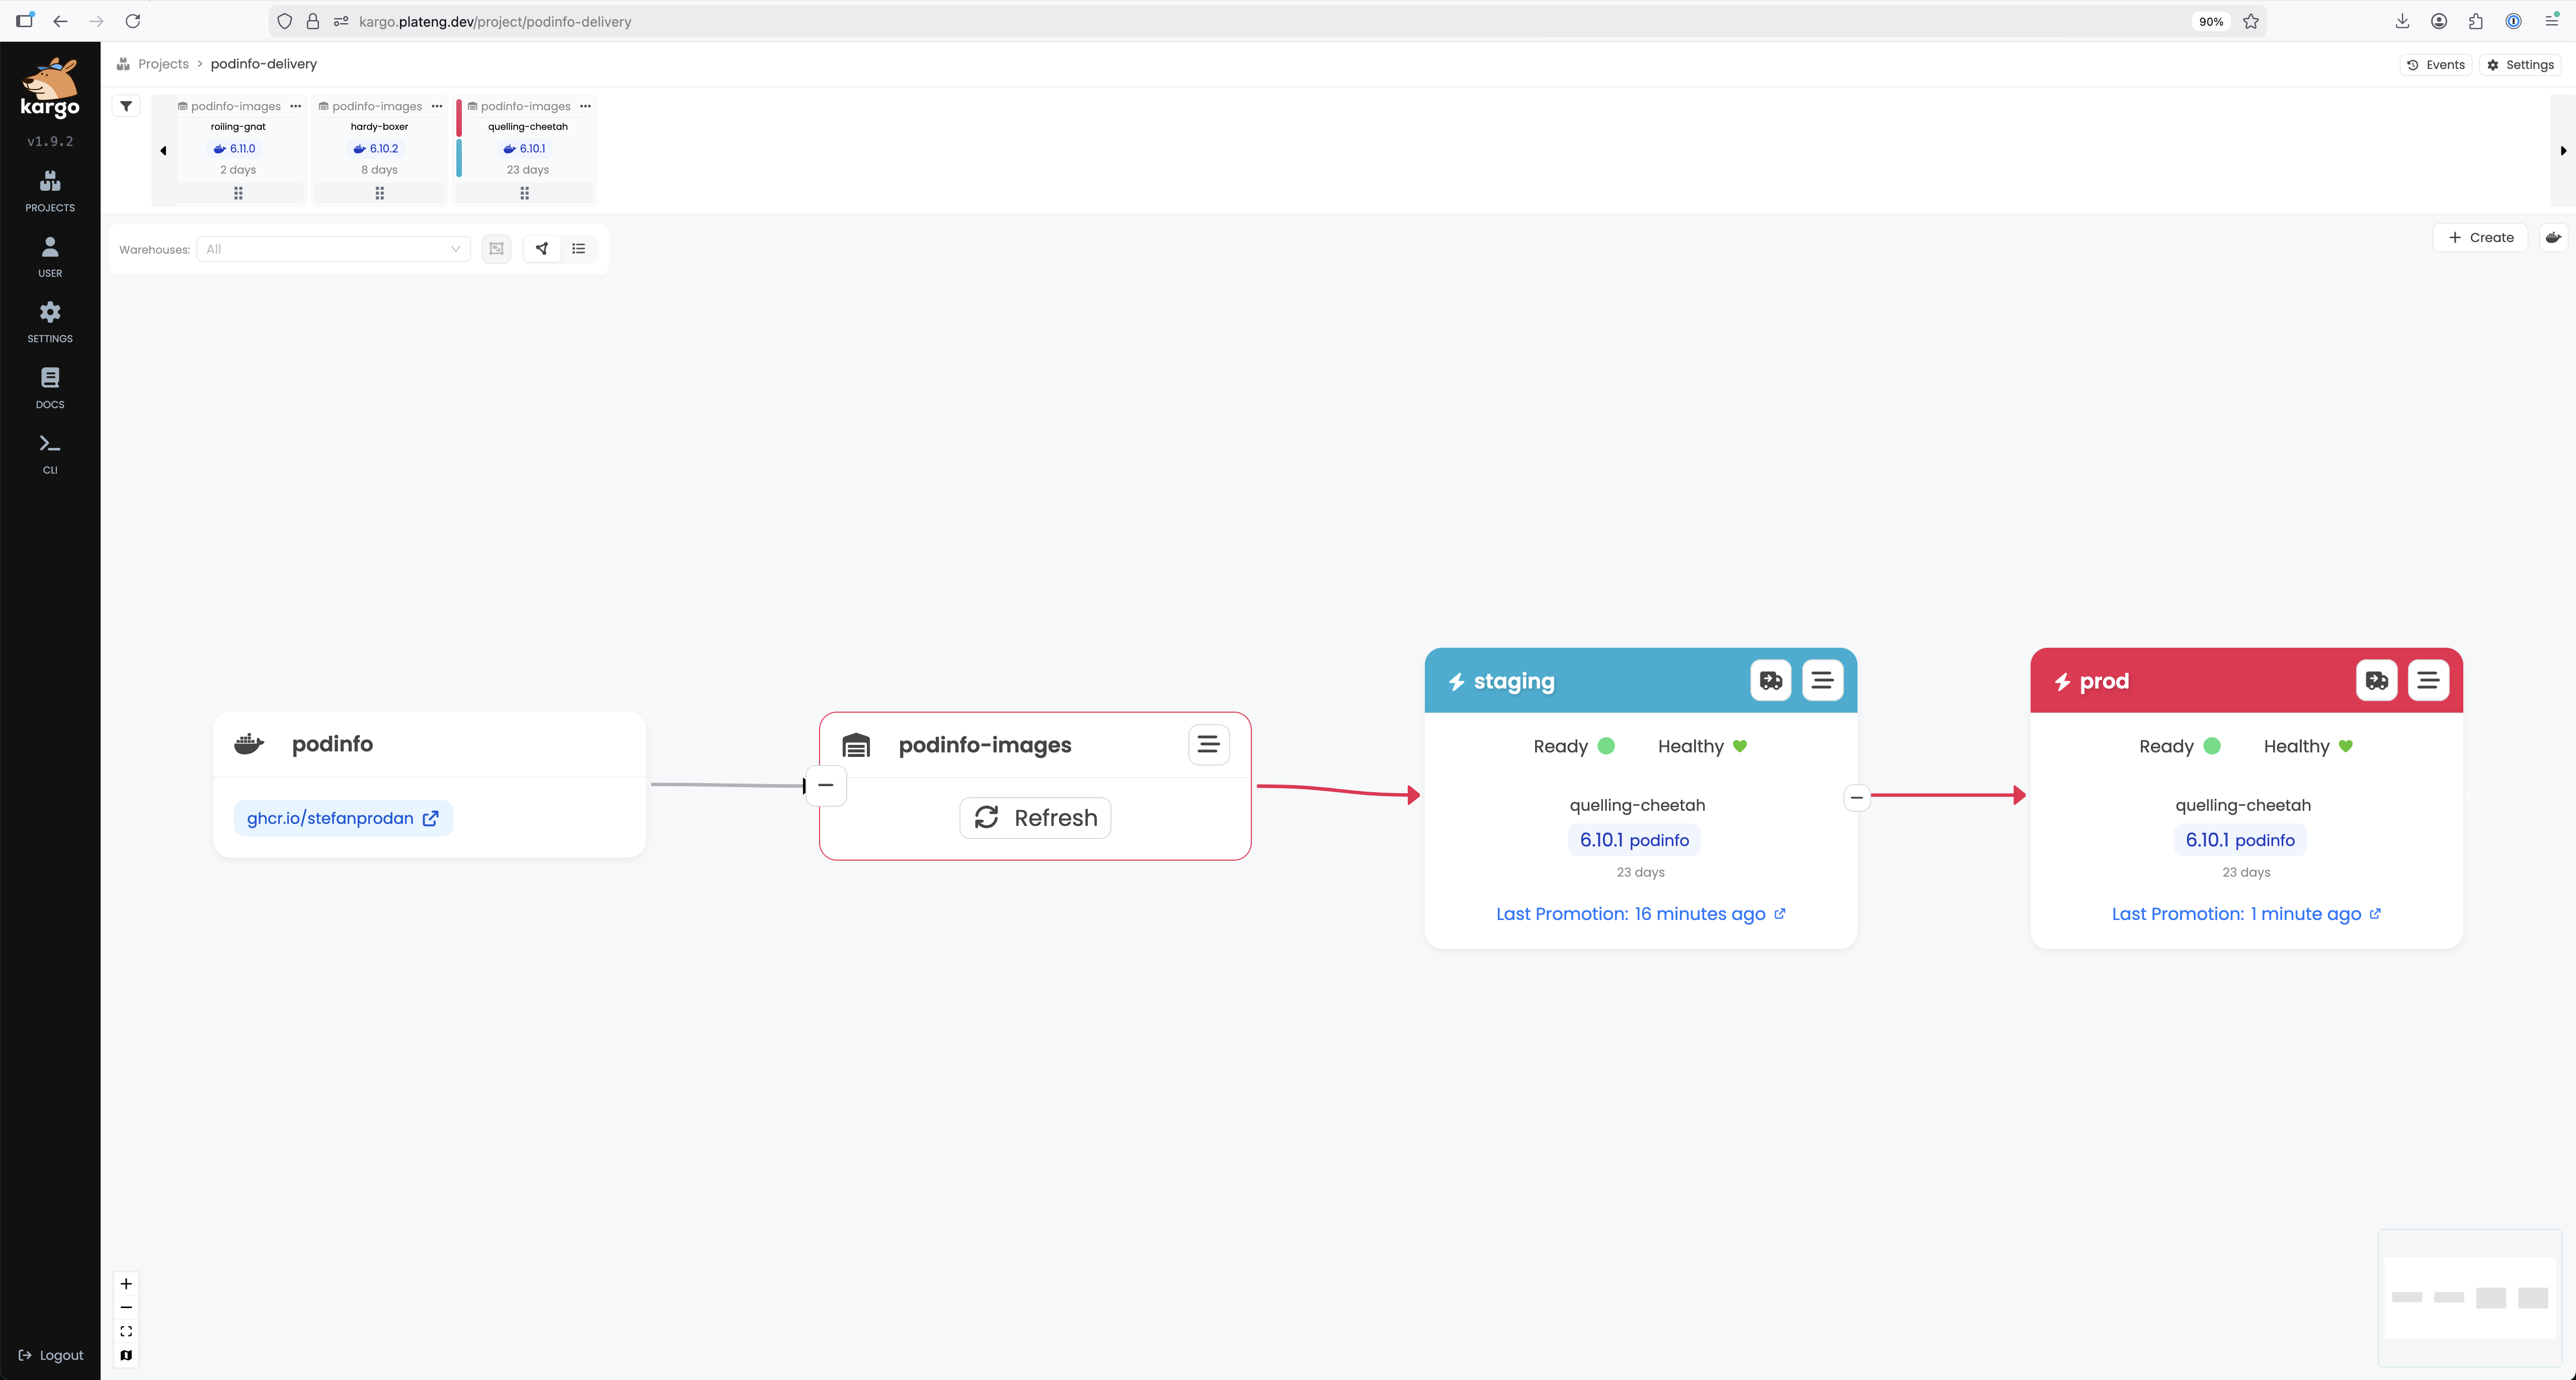Open the filter panel using the funnel icon

point(126,105)
